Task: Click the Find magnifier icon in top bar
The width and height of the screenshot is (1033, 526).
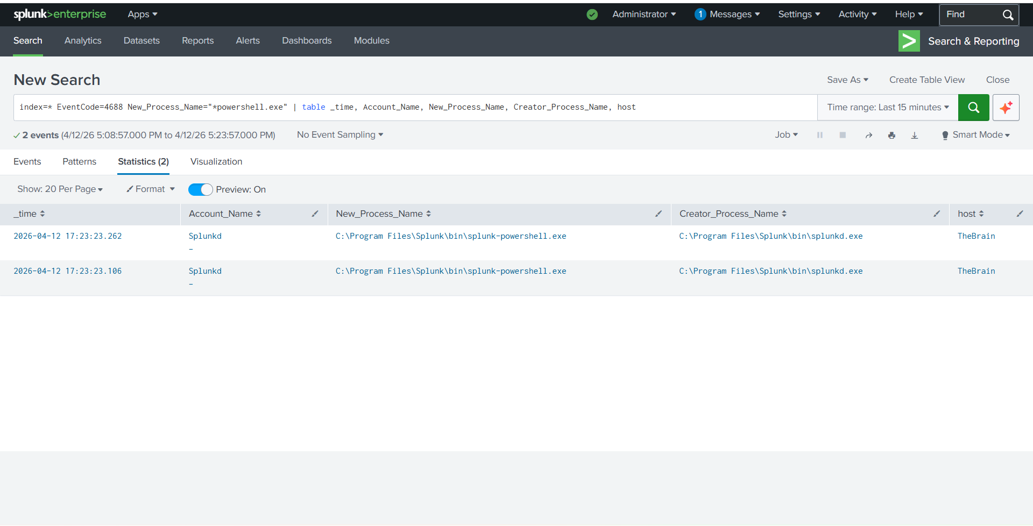Action: click(x=1008, y=15)
